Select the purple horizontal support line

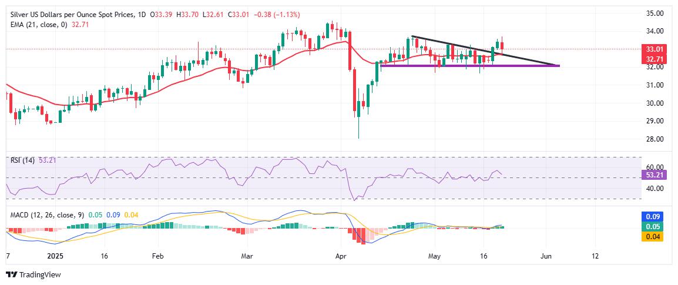pyautogui.click(x=469, y=65)
